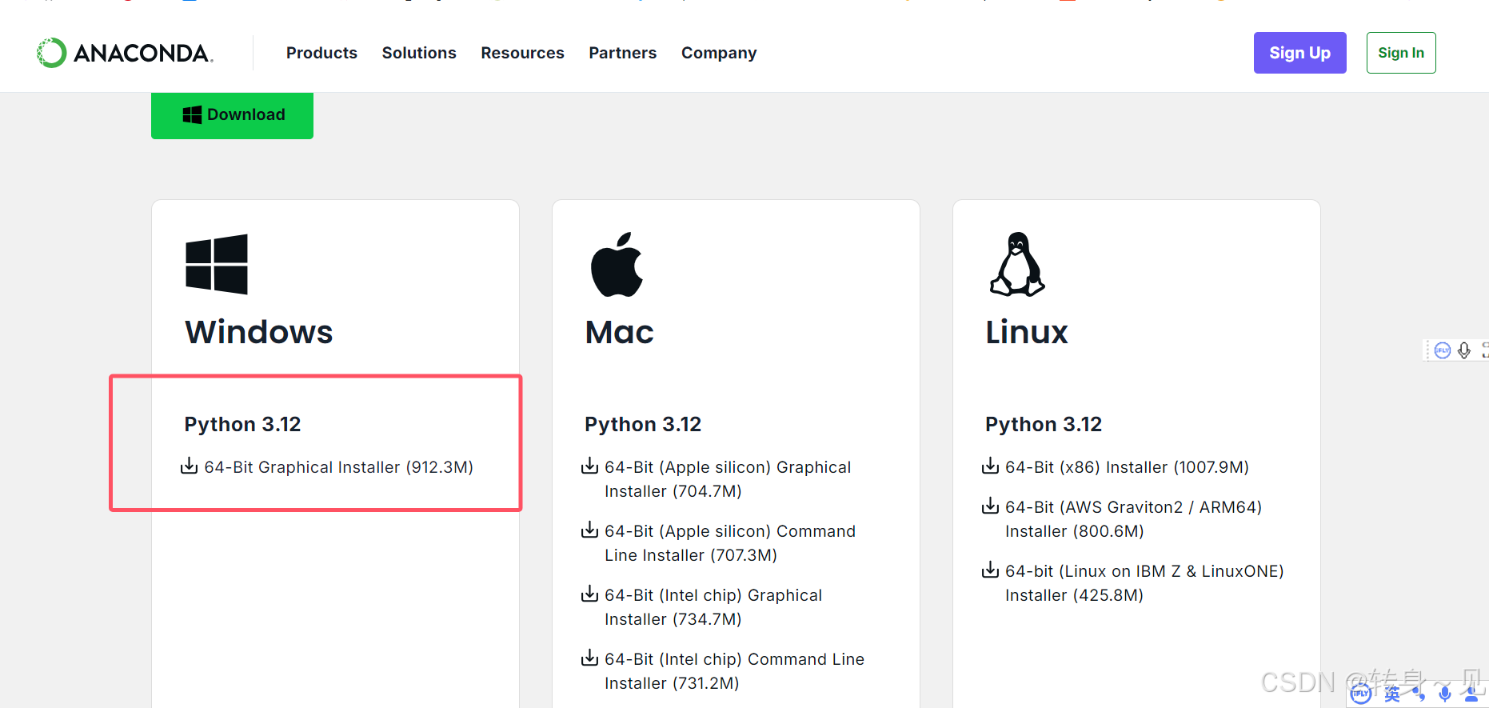Download AWS Graviton2 / ARM64 Installer (800.6M)
The image size is (1489, 708).
click(x=1133, y=519)
